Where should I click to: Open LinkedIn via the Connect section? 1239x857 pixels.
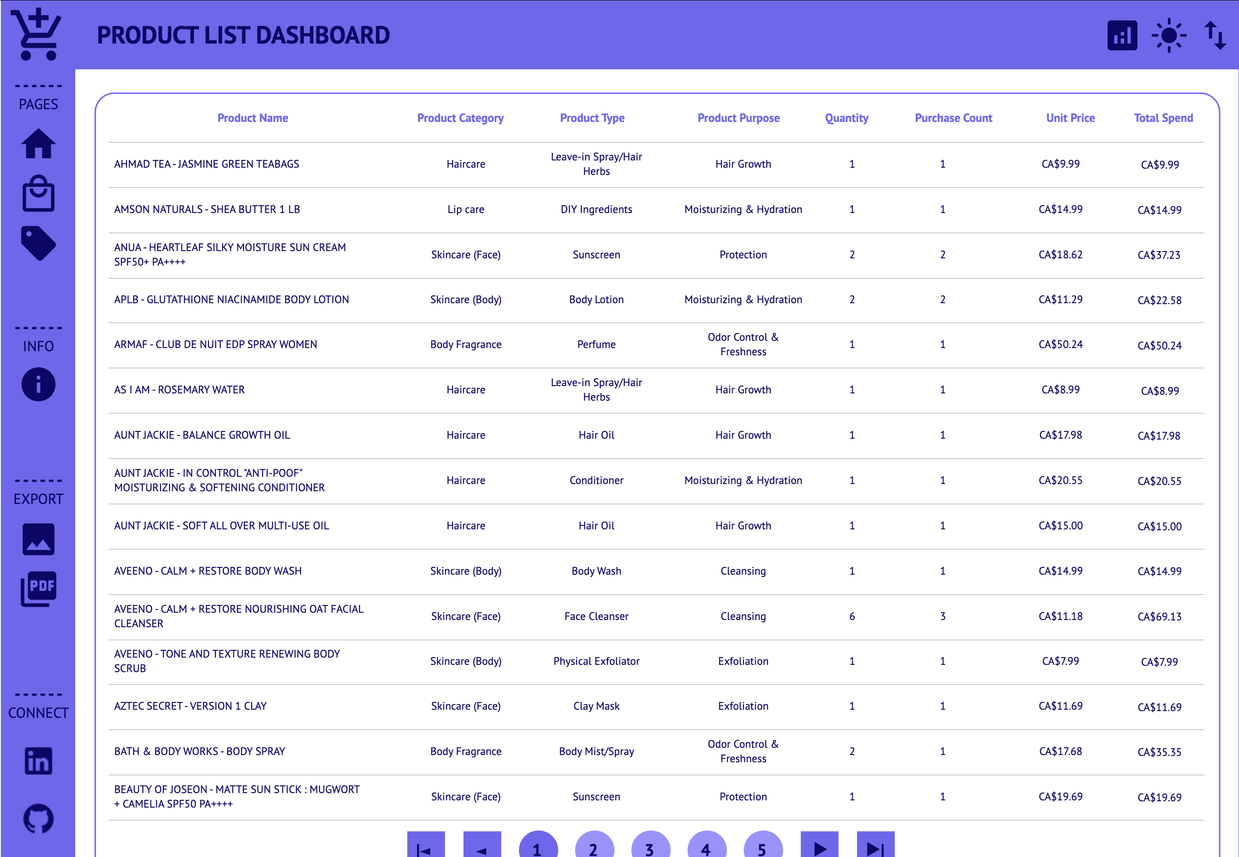point(38,761)
